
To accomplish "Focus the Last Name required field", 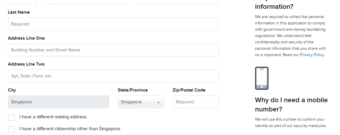I will click(x=113, y=24).
